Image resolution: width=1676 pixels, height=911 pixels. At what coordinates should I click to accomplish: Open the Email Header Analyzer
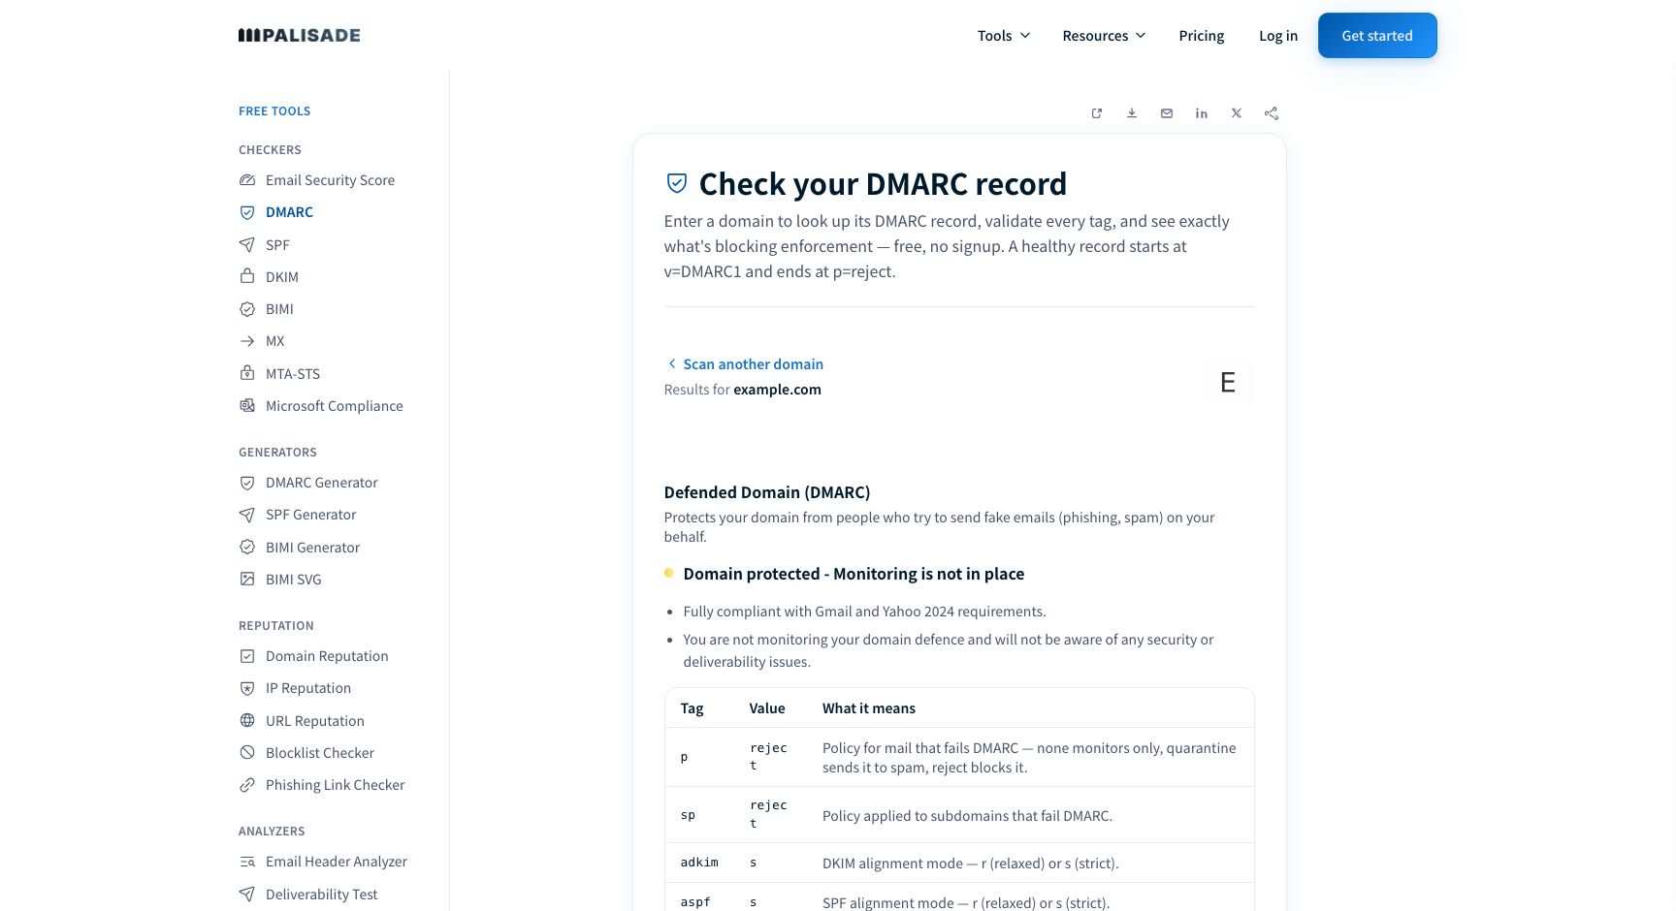click(x=337, y=862)
